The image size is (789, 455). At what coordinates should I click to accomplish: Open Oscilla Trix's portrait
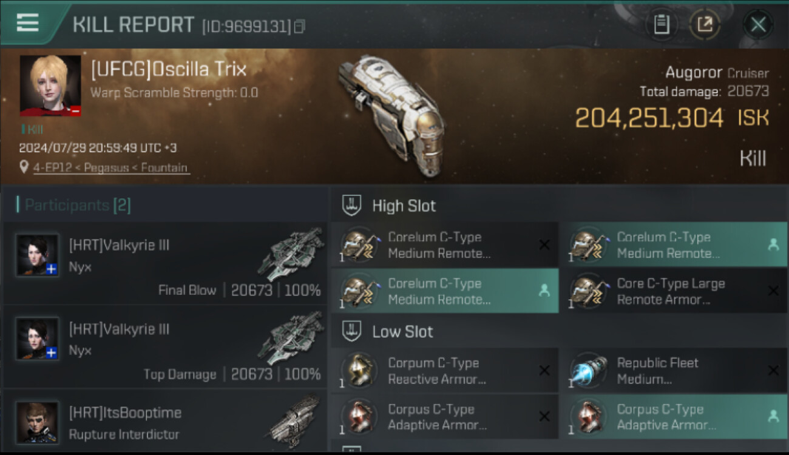coord(50,86)
